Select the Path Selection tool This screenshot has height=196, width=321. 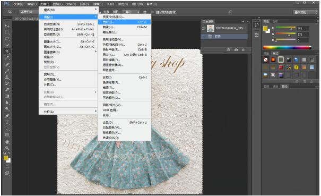7,129
